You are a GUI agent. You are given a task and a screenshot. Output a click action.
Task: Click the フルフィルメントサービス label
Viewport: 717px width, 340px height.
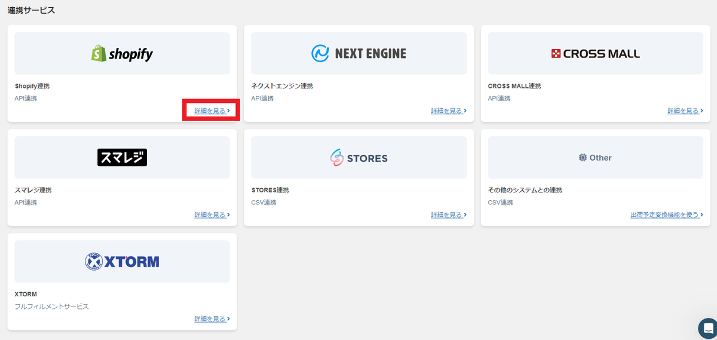(x=51, y=306)
